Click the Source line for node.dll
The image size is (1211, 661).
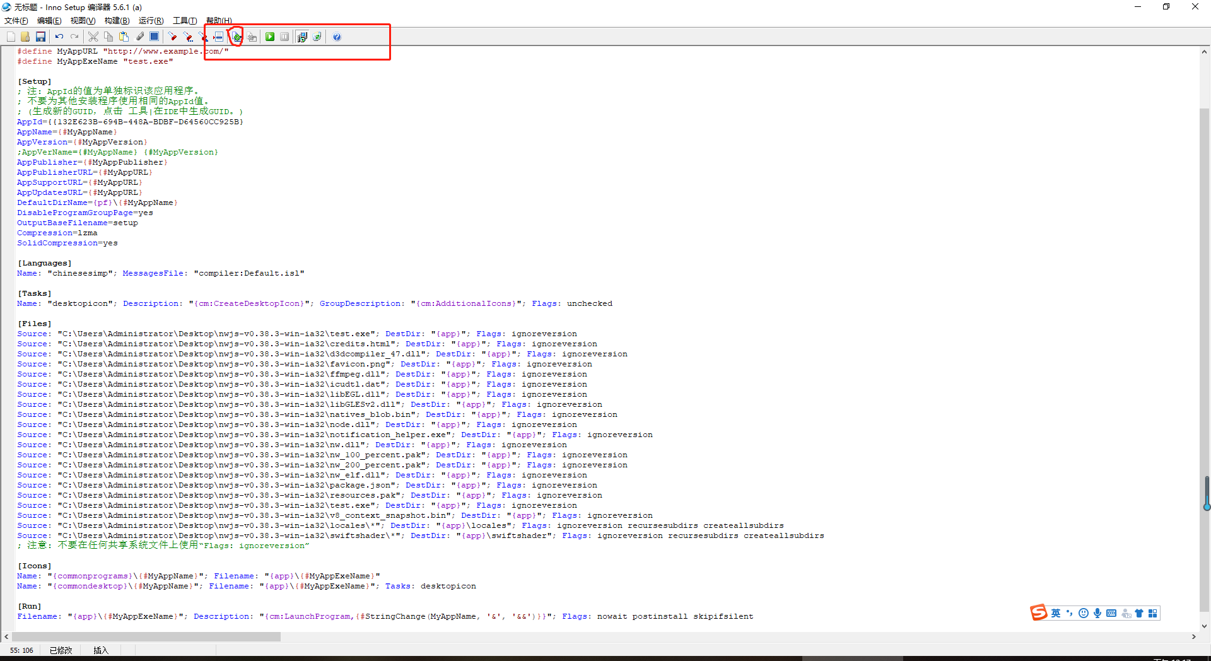[x=297, y=424]
